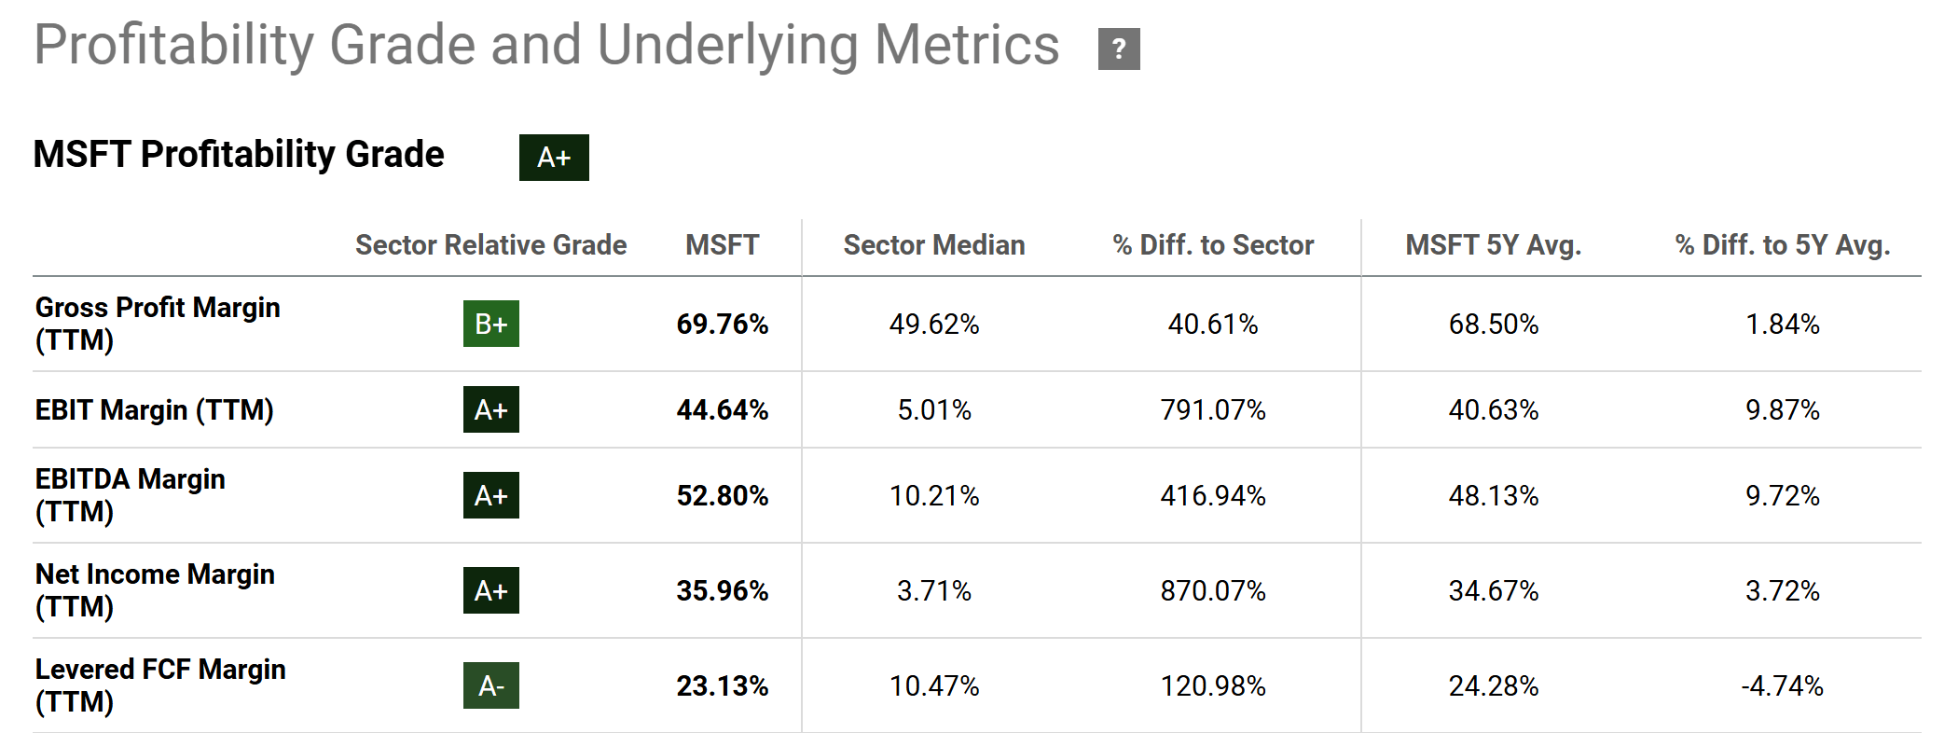Click the MSFT Profitability A+ grade badge

pyautogui.click(x=554, y=158)
